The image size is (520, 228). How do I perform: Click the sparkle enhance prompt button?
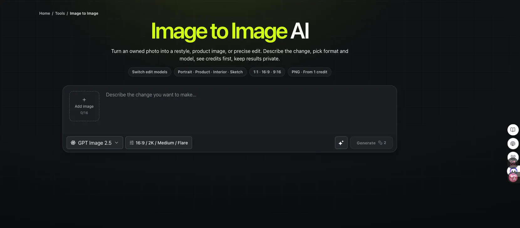(341, 143)
